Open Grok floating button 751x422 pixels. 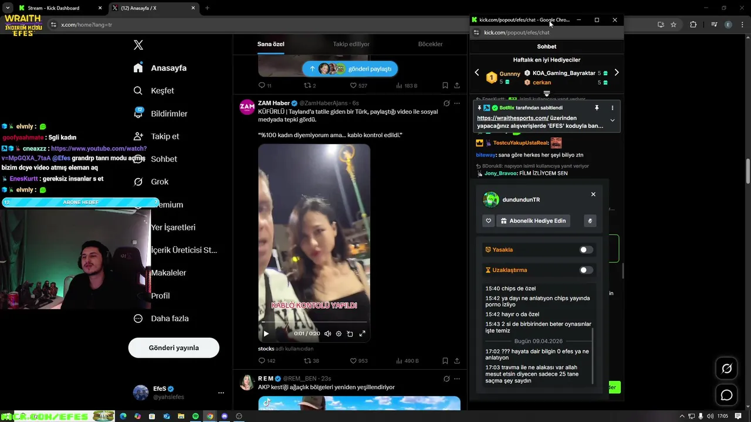tap(726, 369)
